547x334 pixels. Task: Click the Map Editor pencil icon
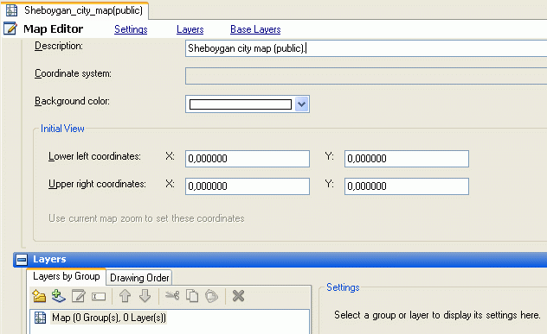coord(10,28)
